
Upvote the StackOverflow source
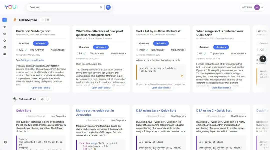tap(42, 20)
